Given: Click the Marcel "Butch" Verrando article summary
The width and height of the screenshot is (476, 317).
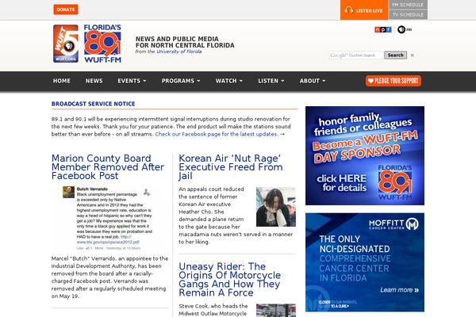Looking at the screenshot, I should coord(109,277).
